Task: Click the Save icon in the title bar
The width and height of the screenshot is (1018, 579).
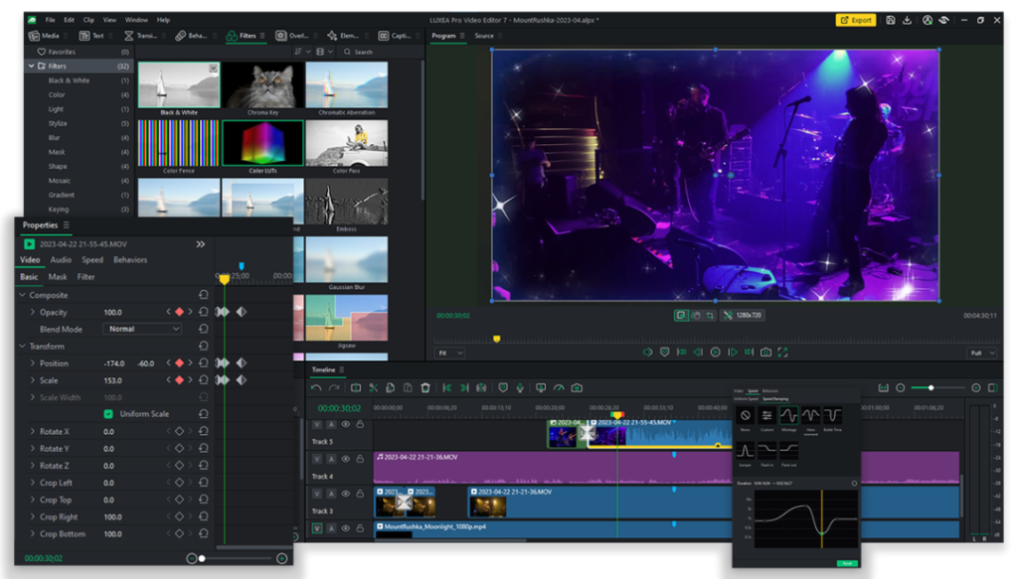Action: coord(890,20)
